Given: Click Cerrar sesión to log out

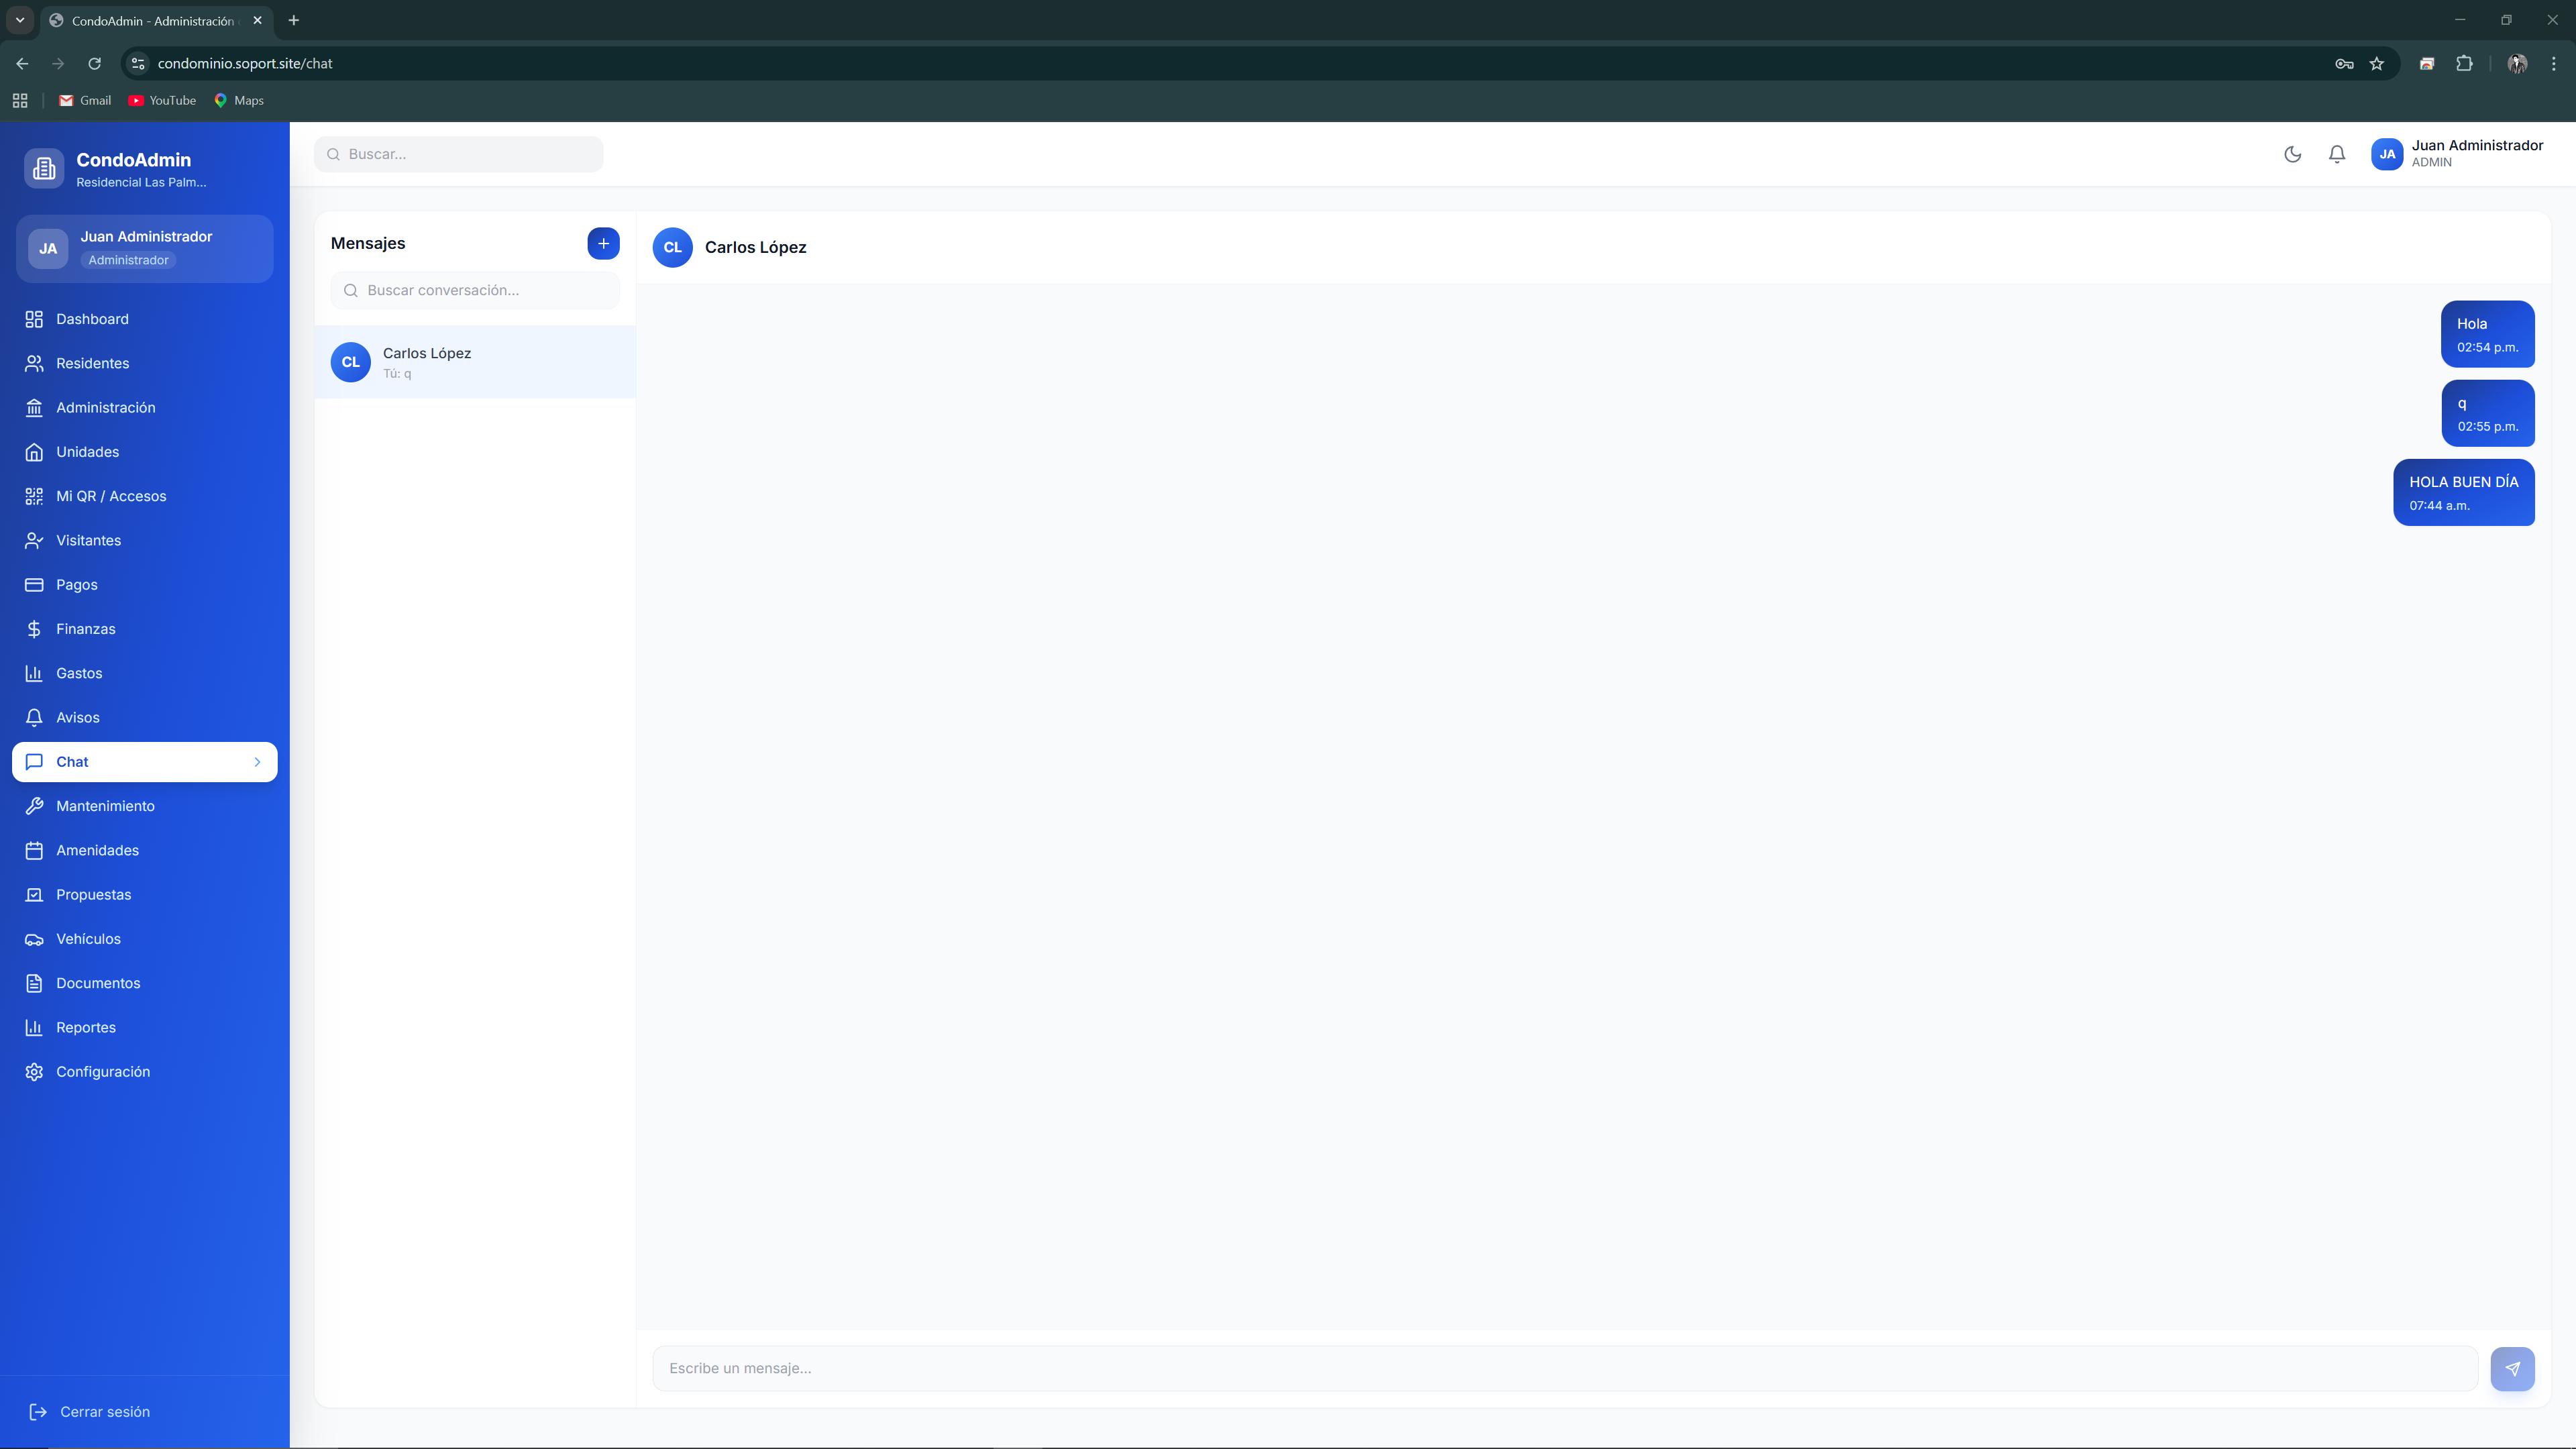Looking at the screenshot, I should tap(104, 1412).
